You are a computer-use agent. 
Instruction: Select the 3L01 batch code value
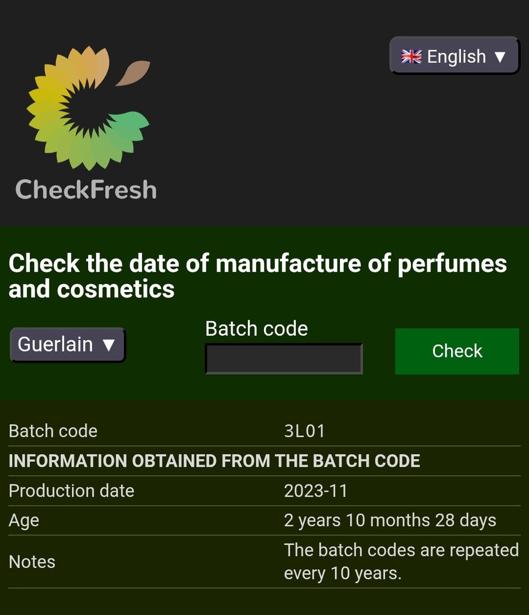pos(304,431)
